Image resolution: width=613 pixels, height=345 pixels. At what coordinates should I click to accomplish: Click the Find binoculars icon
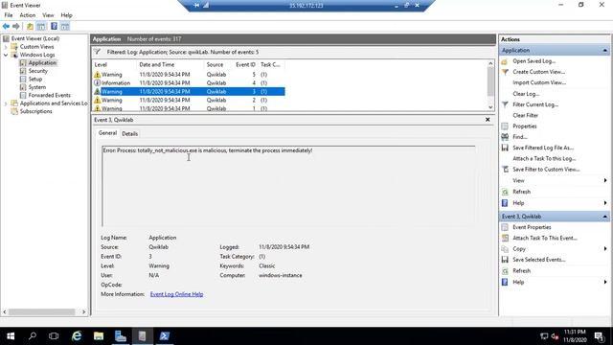click(x=505, y=137)
